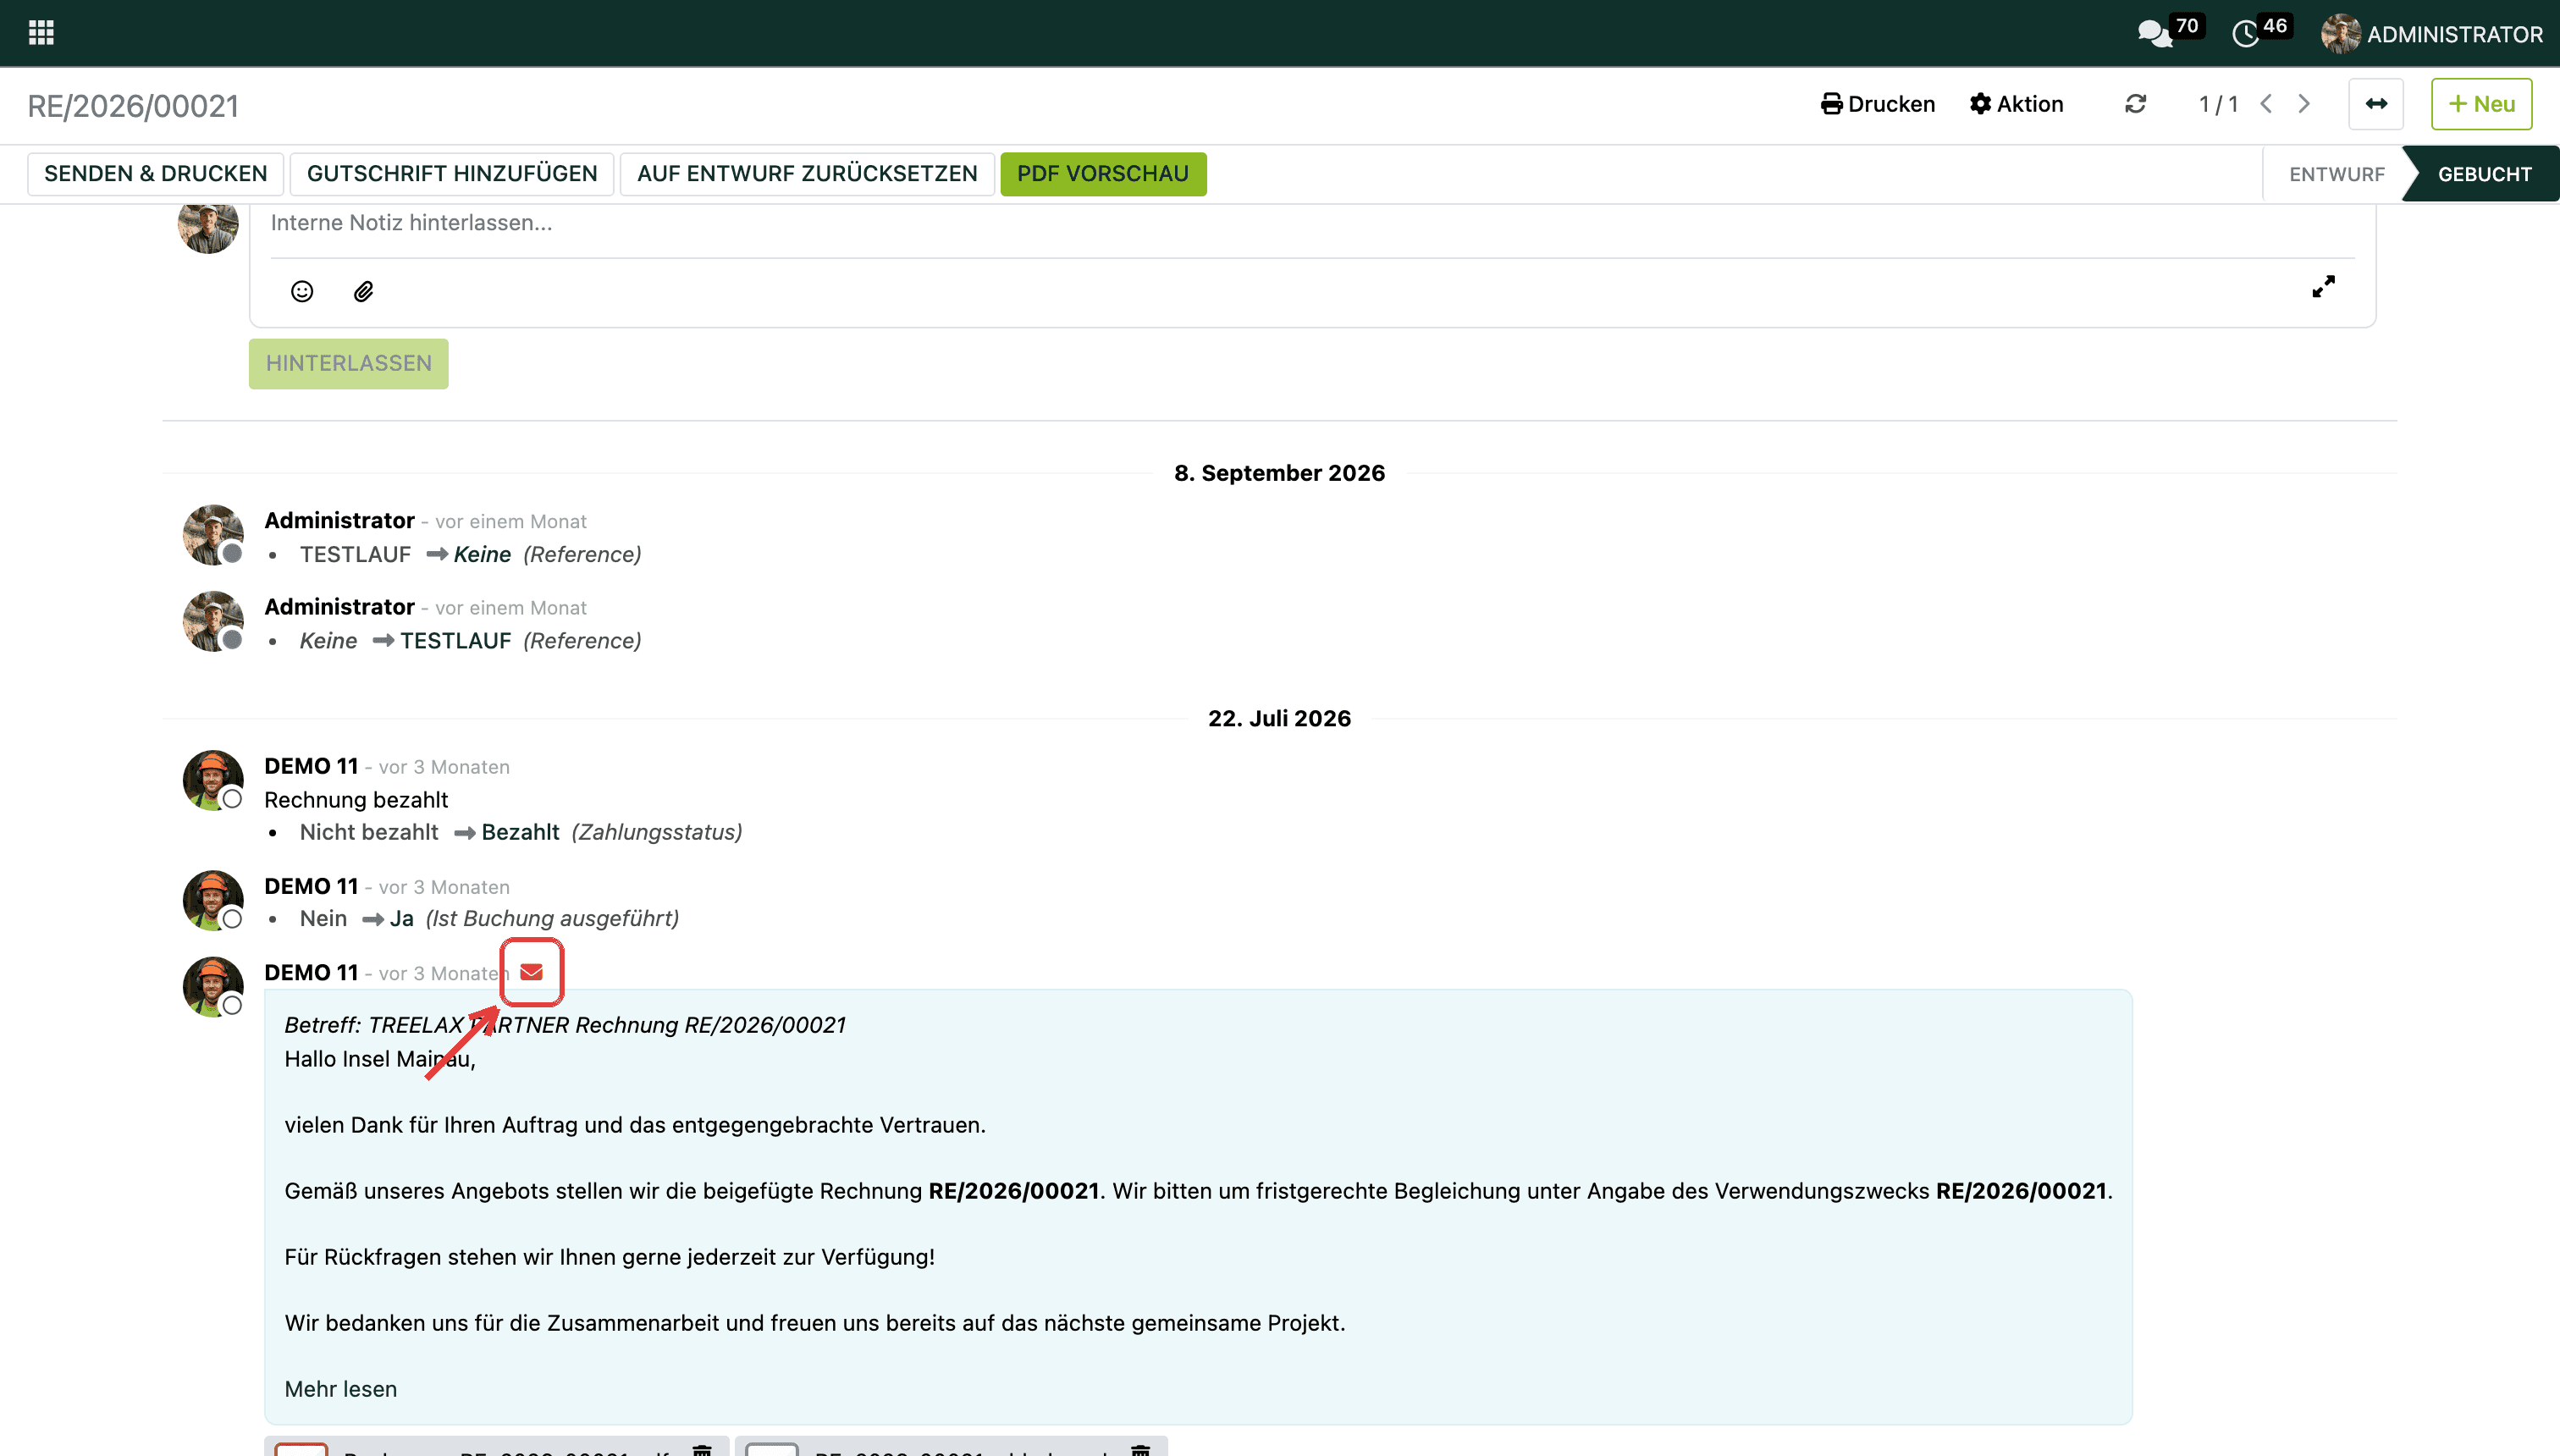Go to the previous record arrow
The width and height of the screenshot is (2560, 1456).
(2266, 104)
